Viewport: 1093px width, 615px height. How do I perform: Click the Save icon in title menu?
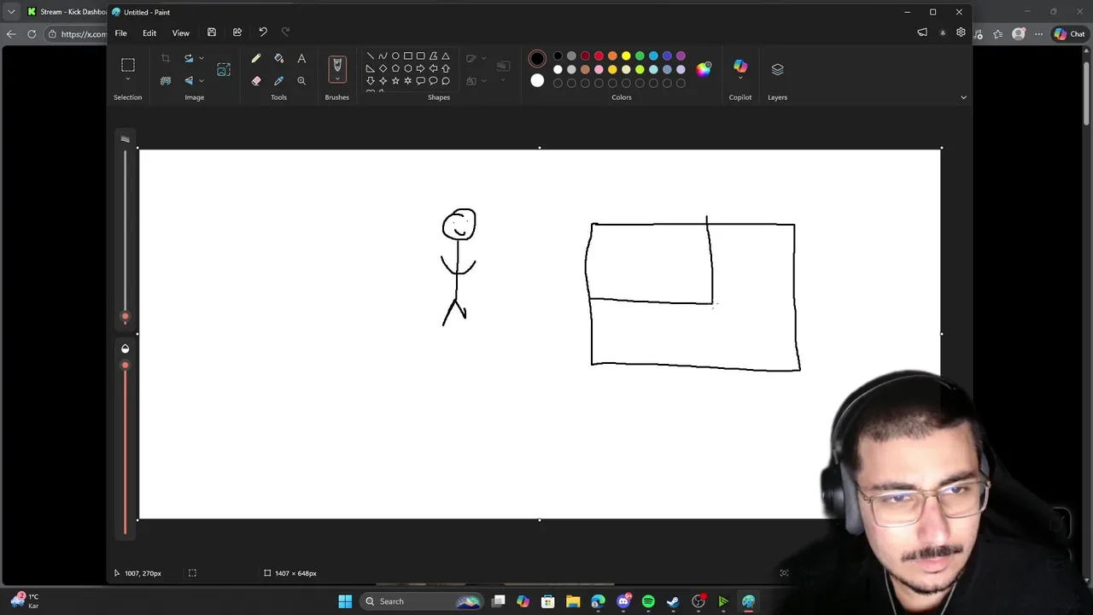(212, 32)
